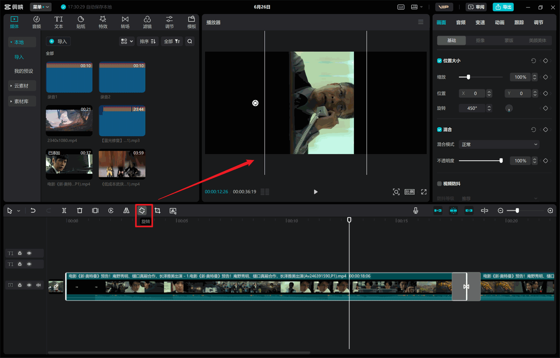Click the delete clip trash icon
The height and width of the screenshot is (358, 560).
click(x=80, y=211)
